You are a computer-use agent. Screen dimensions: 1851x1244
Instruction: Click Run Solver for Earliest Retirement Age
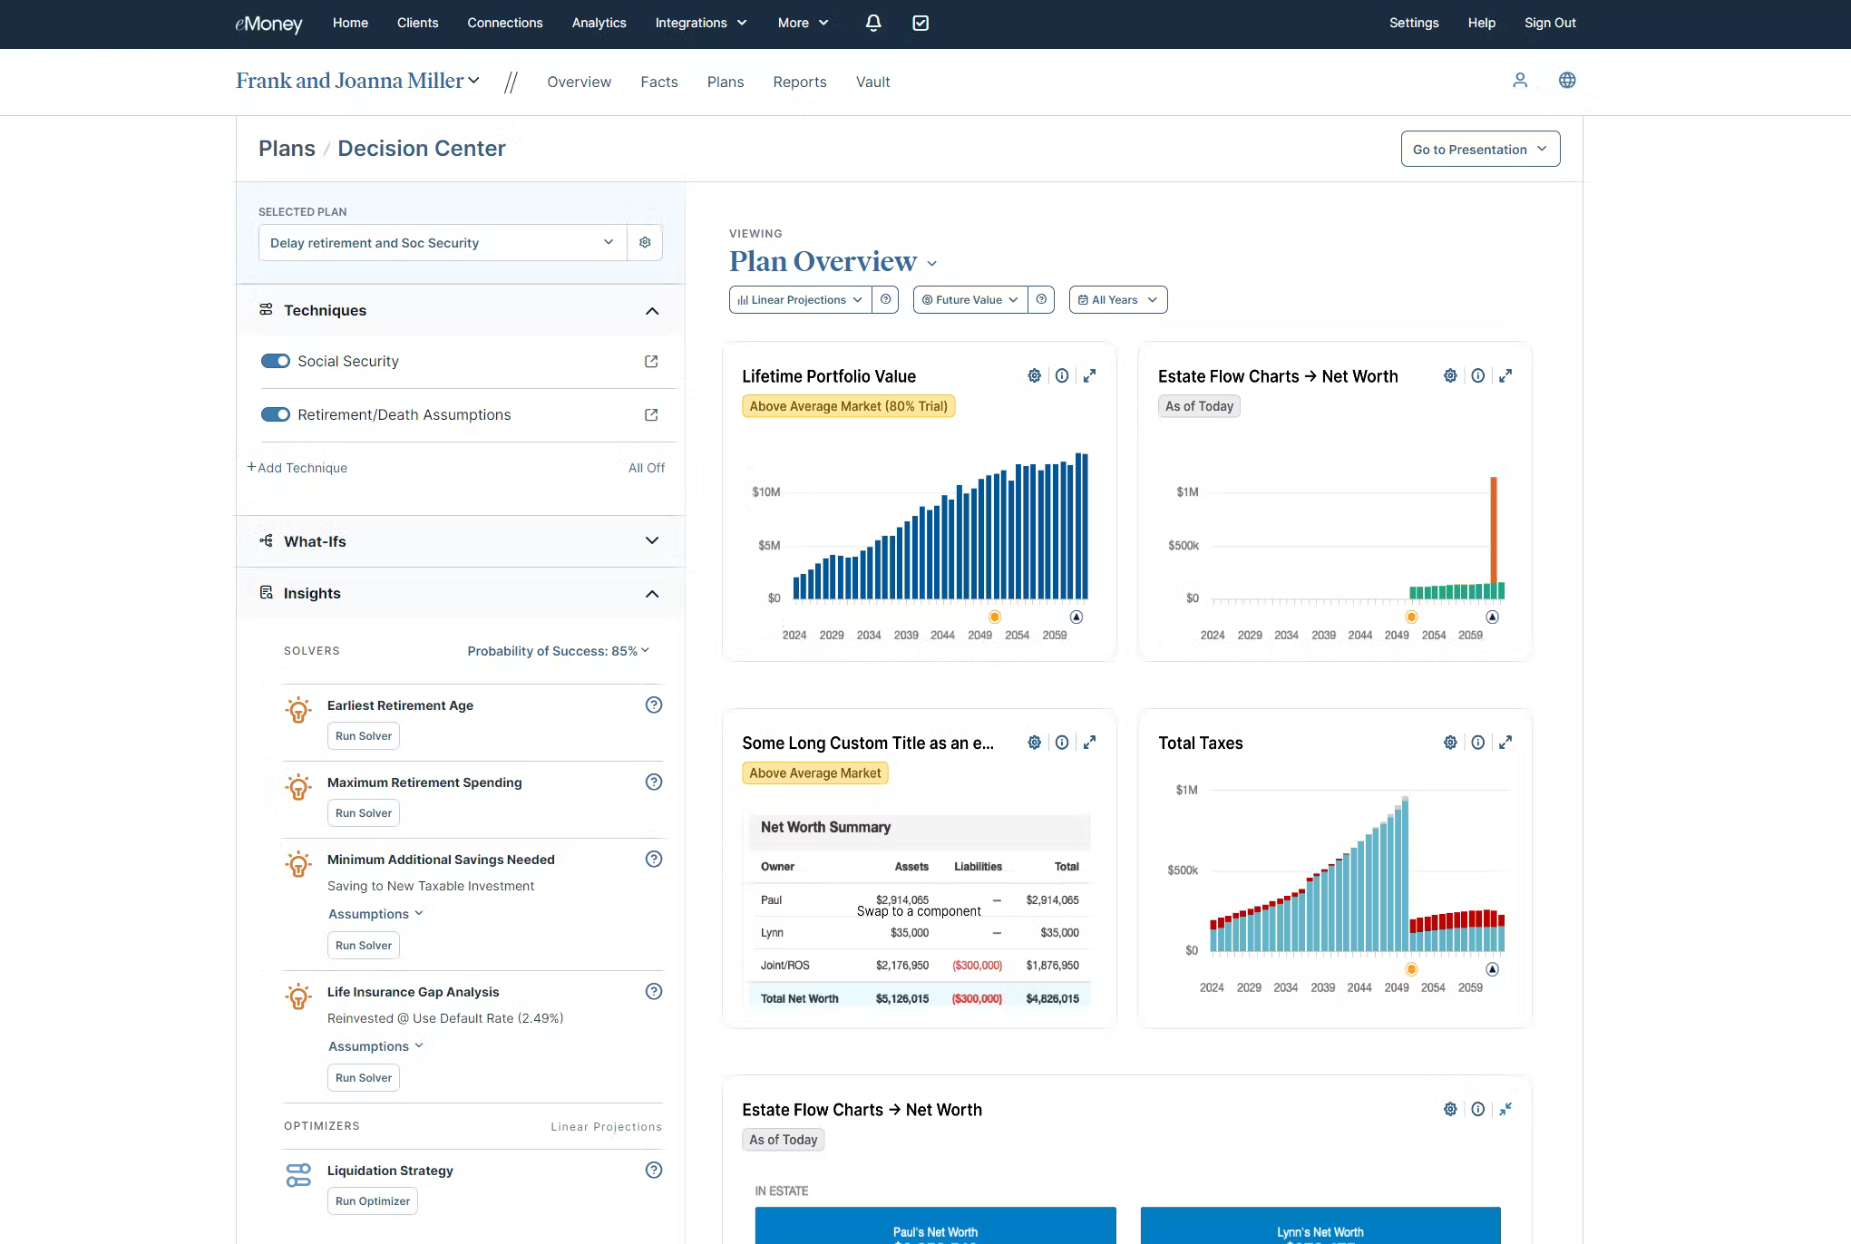click(363, 735)
